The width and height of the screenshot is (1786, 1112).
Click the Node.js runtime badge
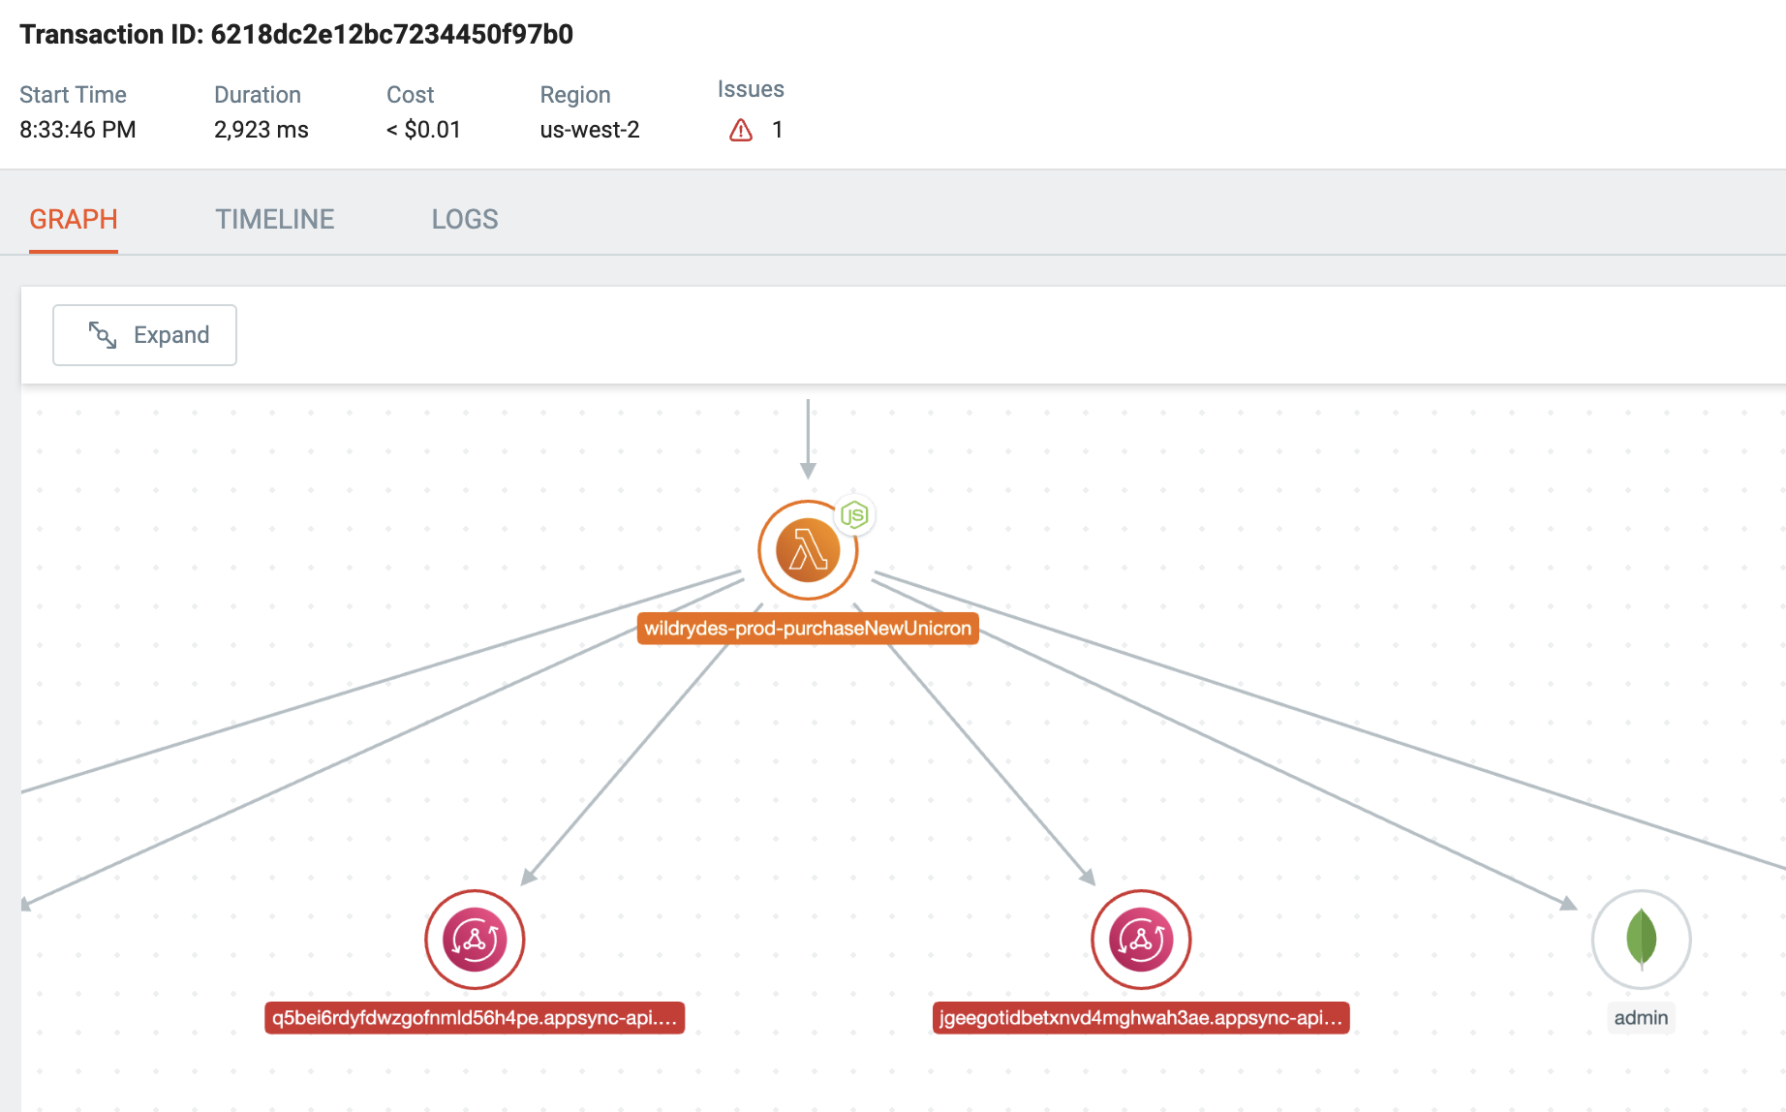click(x=854, y=515)
